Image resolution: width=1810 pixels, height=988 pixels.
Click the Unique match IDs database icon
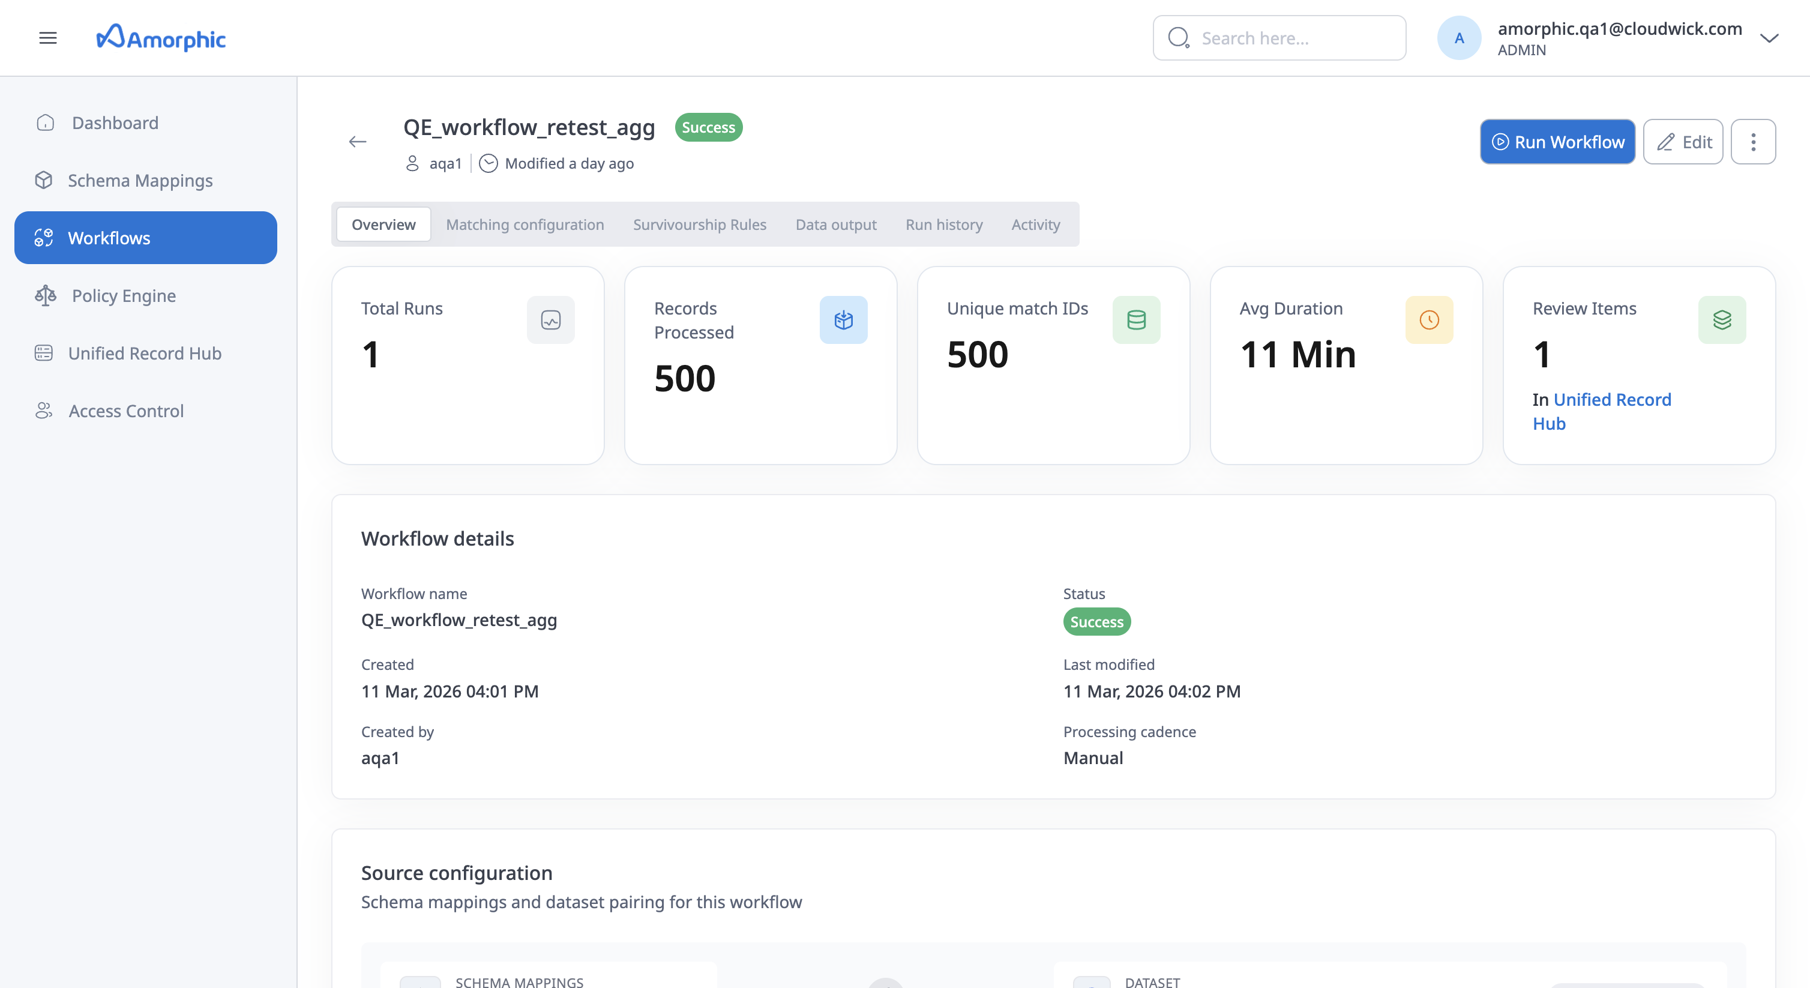tap(1136, 321)
